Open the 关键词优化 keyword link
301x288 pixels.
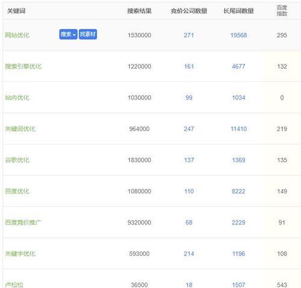pyautogui.click(x=20, y=129)
